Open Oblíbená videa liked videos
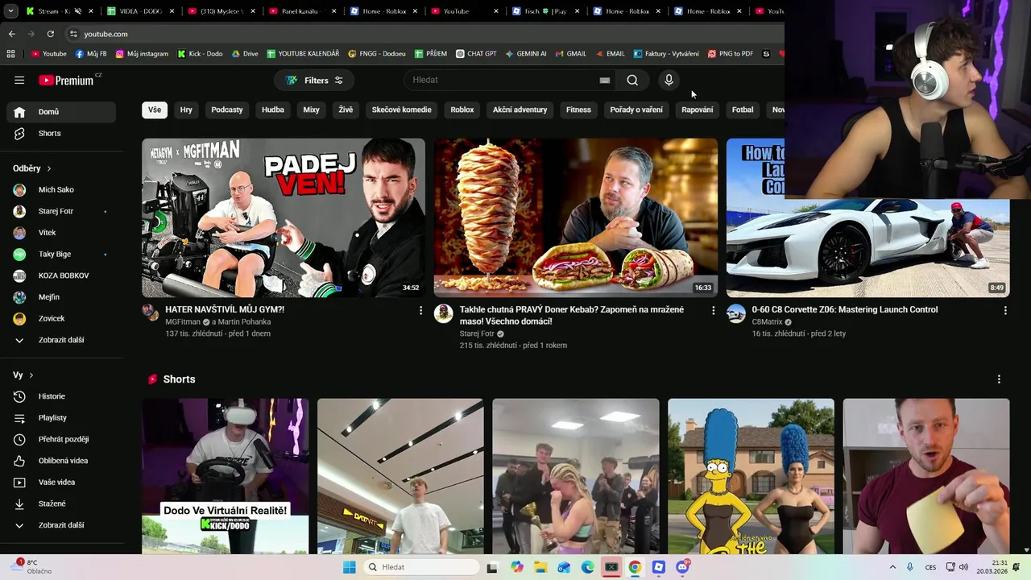Image resolution: width=1031 pixels, height=580 pixels. point(61,461)
